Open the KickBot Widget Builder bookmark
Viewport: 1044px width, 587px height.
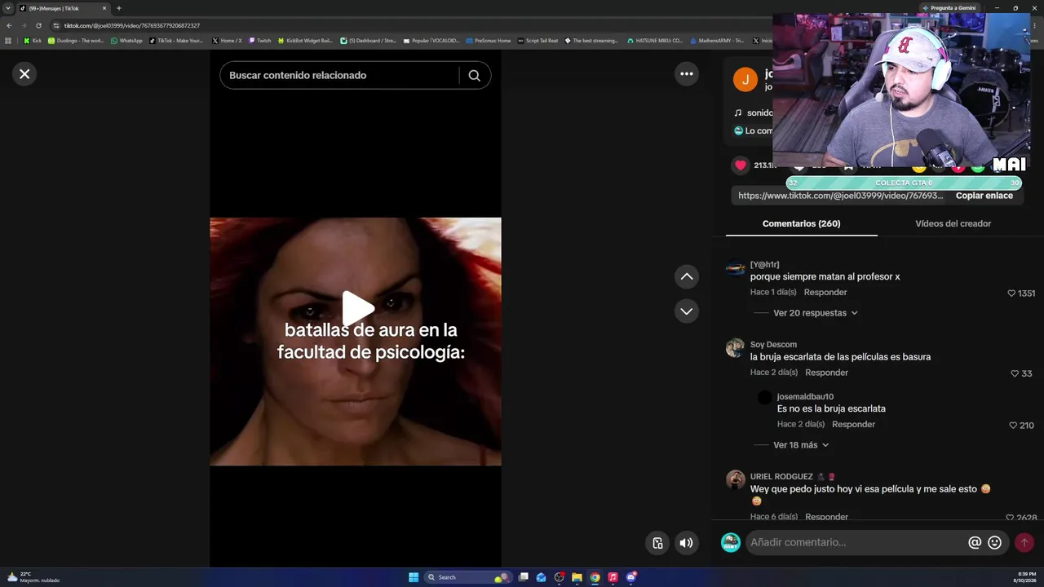pos(306,41)
